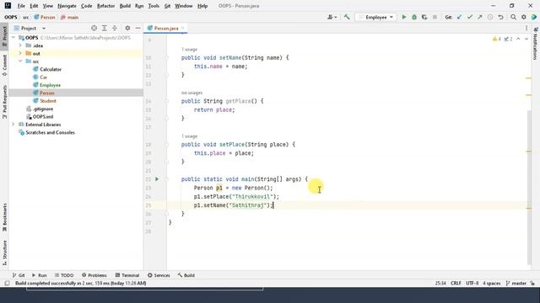540x303 pixels.
Task: Click Collapse All icon in Project panel
Action: point(115,28)
